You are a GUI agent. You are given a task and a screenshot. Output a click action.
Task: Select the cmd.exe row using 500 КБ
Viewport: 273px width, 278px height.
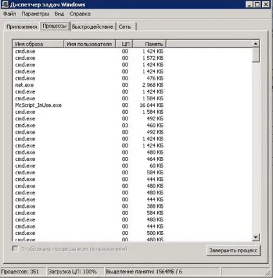click(89, 233)
